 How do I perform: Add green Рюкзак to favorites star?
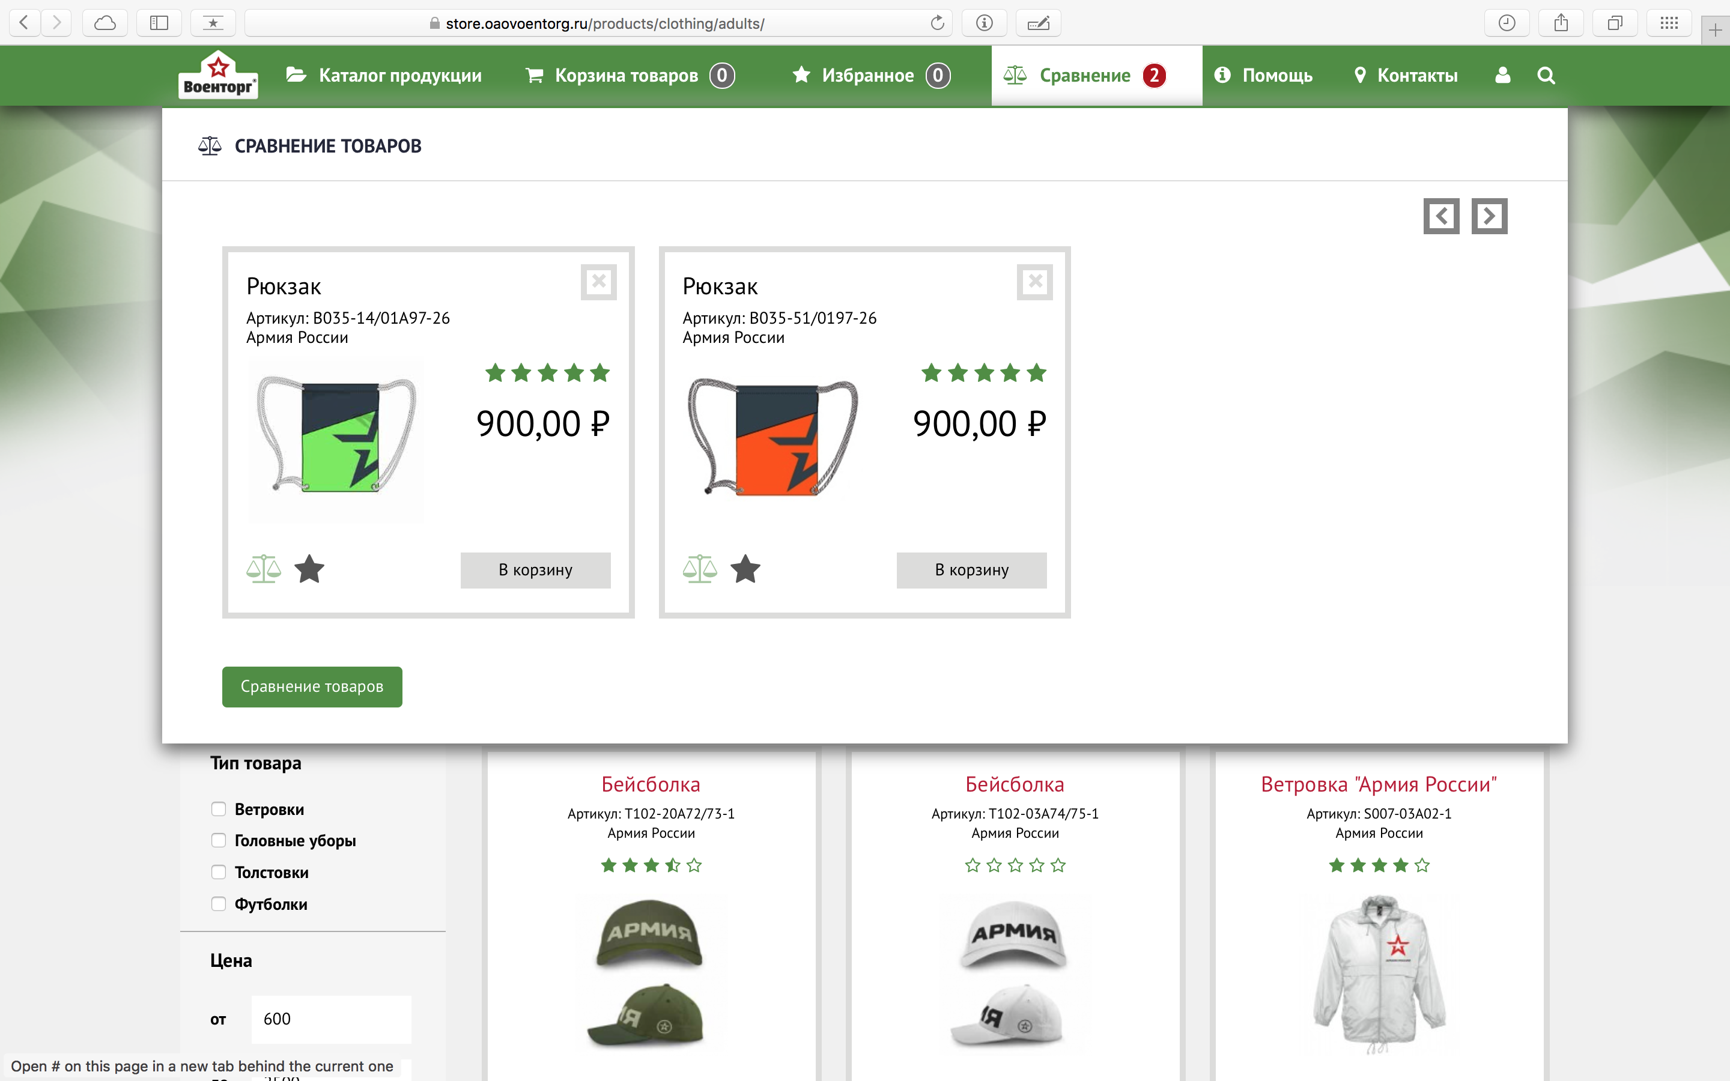coord(309,569)
